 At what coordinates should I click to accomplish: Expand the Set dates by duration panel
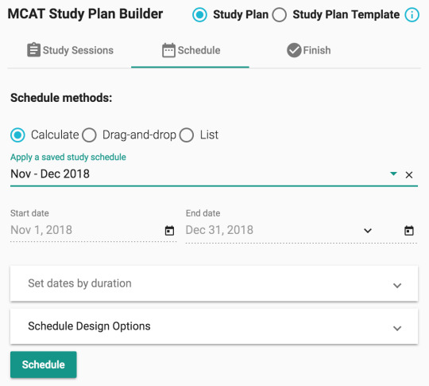(214, 283)
